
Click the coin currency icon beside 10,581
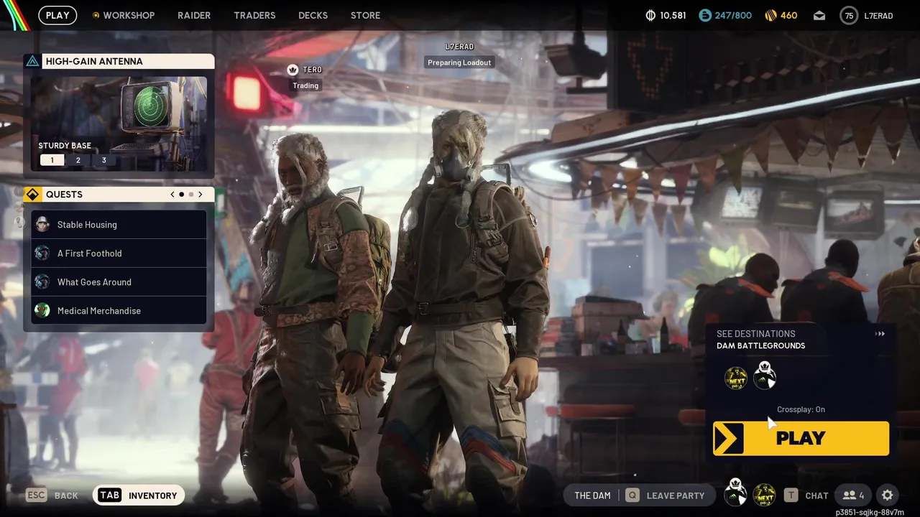coord(650,15)
